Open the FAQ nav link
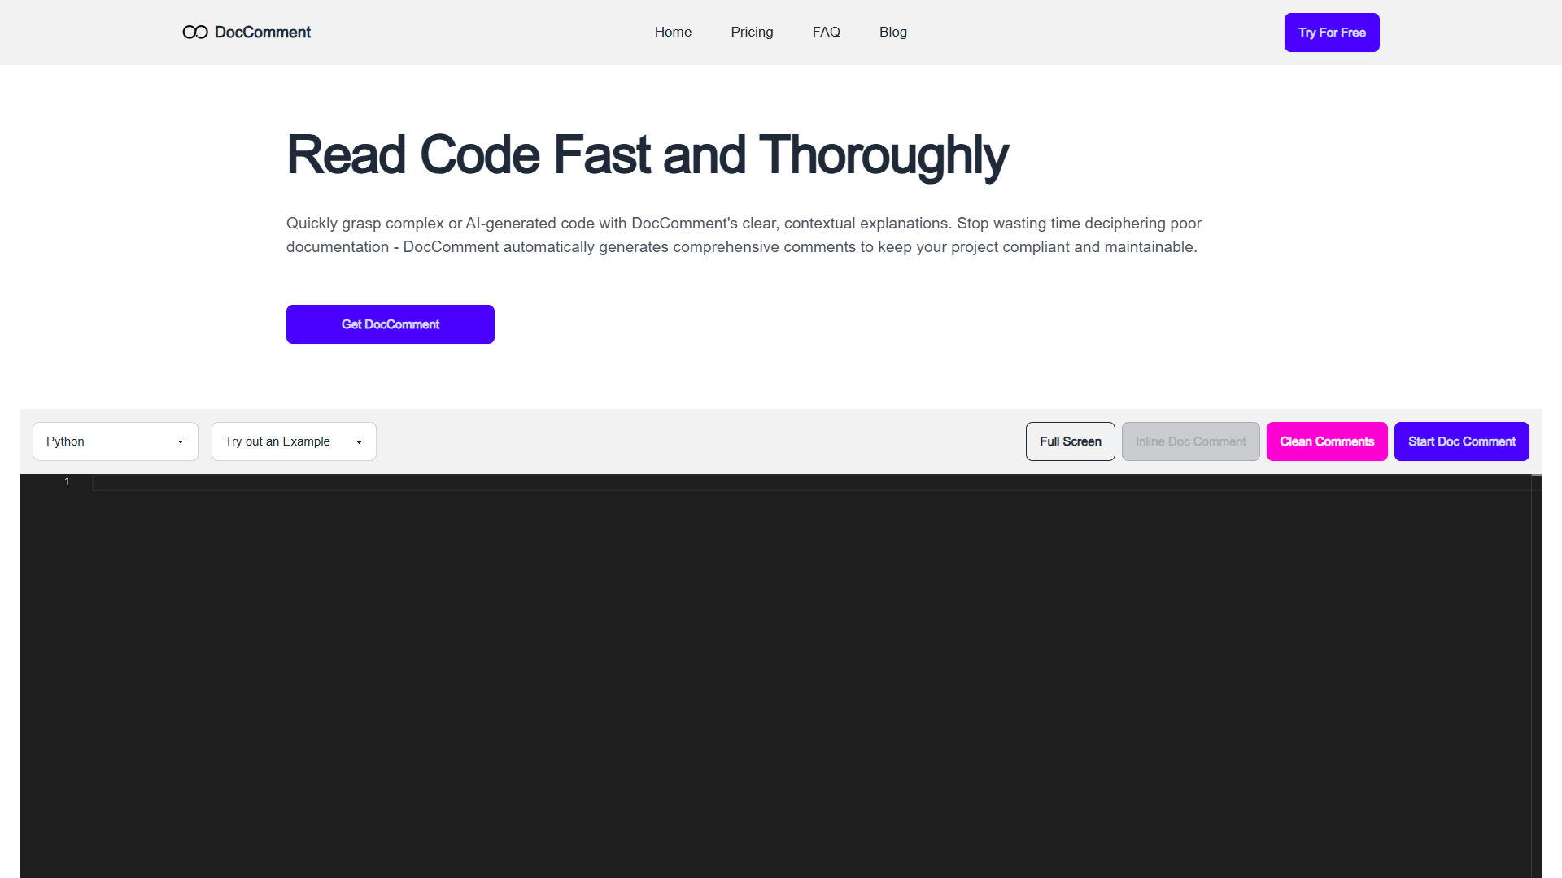Image resolution: width=1562 pixels, height=878 pixels. point(826,32)
